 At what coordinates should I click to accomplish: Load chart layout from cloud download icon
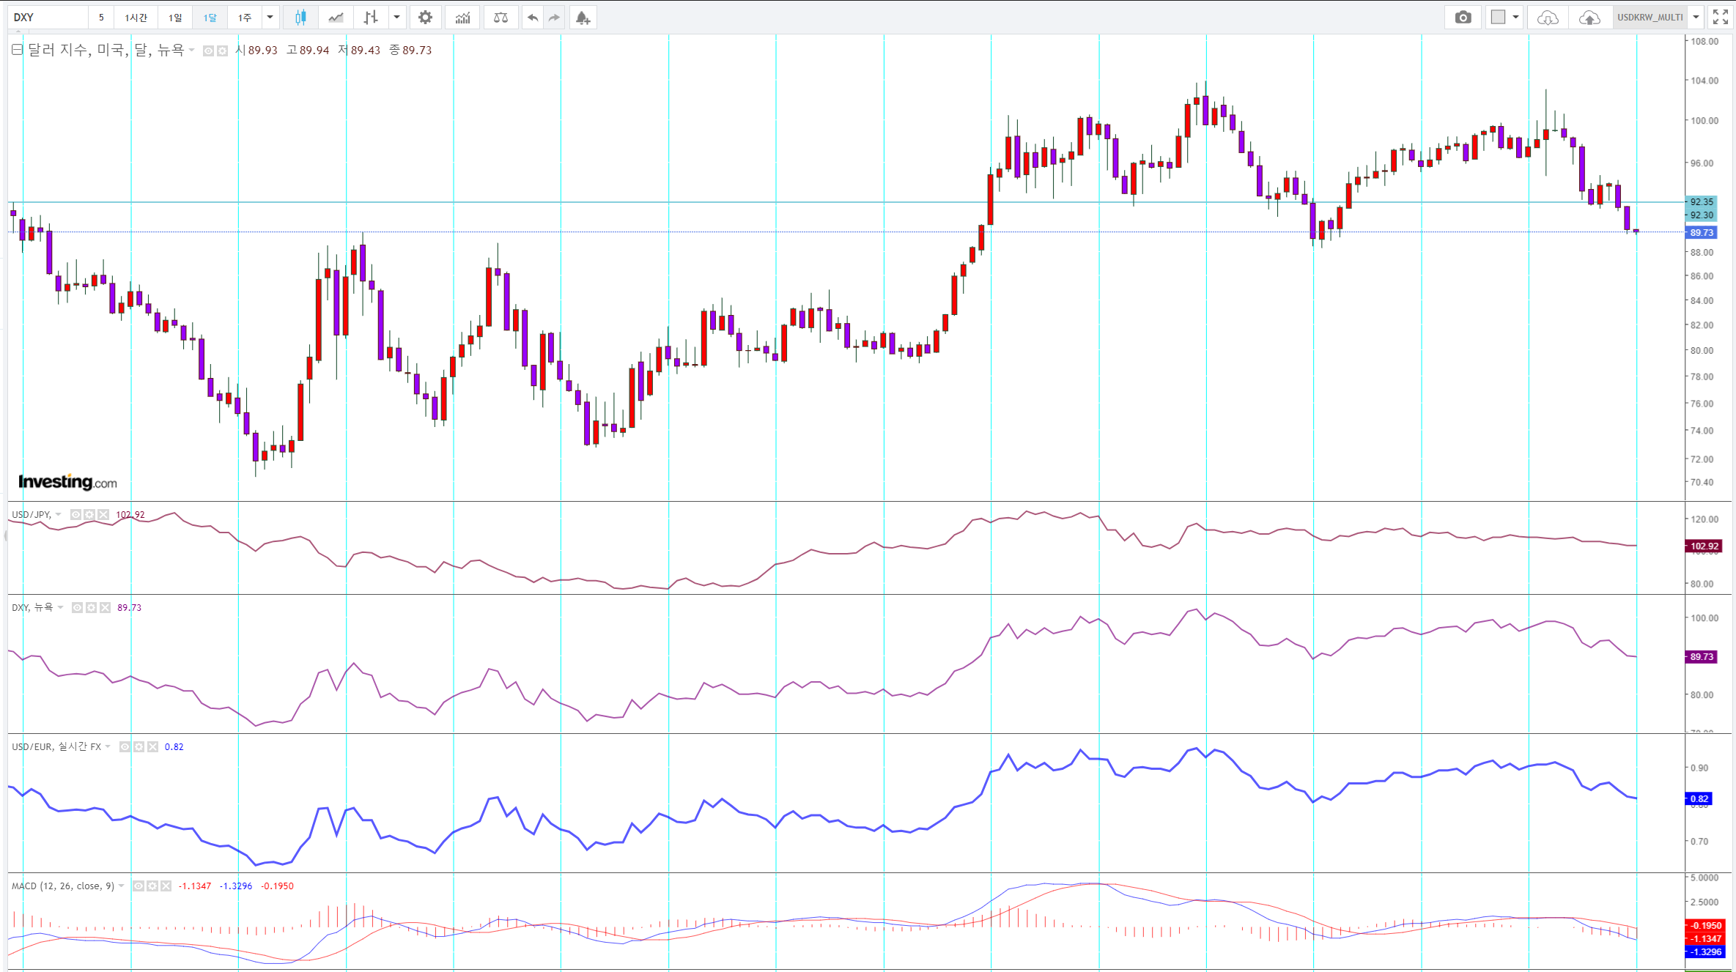click(x=1547, y=18)
